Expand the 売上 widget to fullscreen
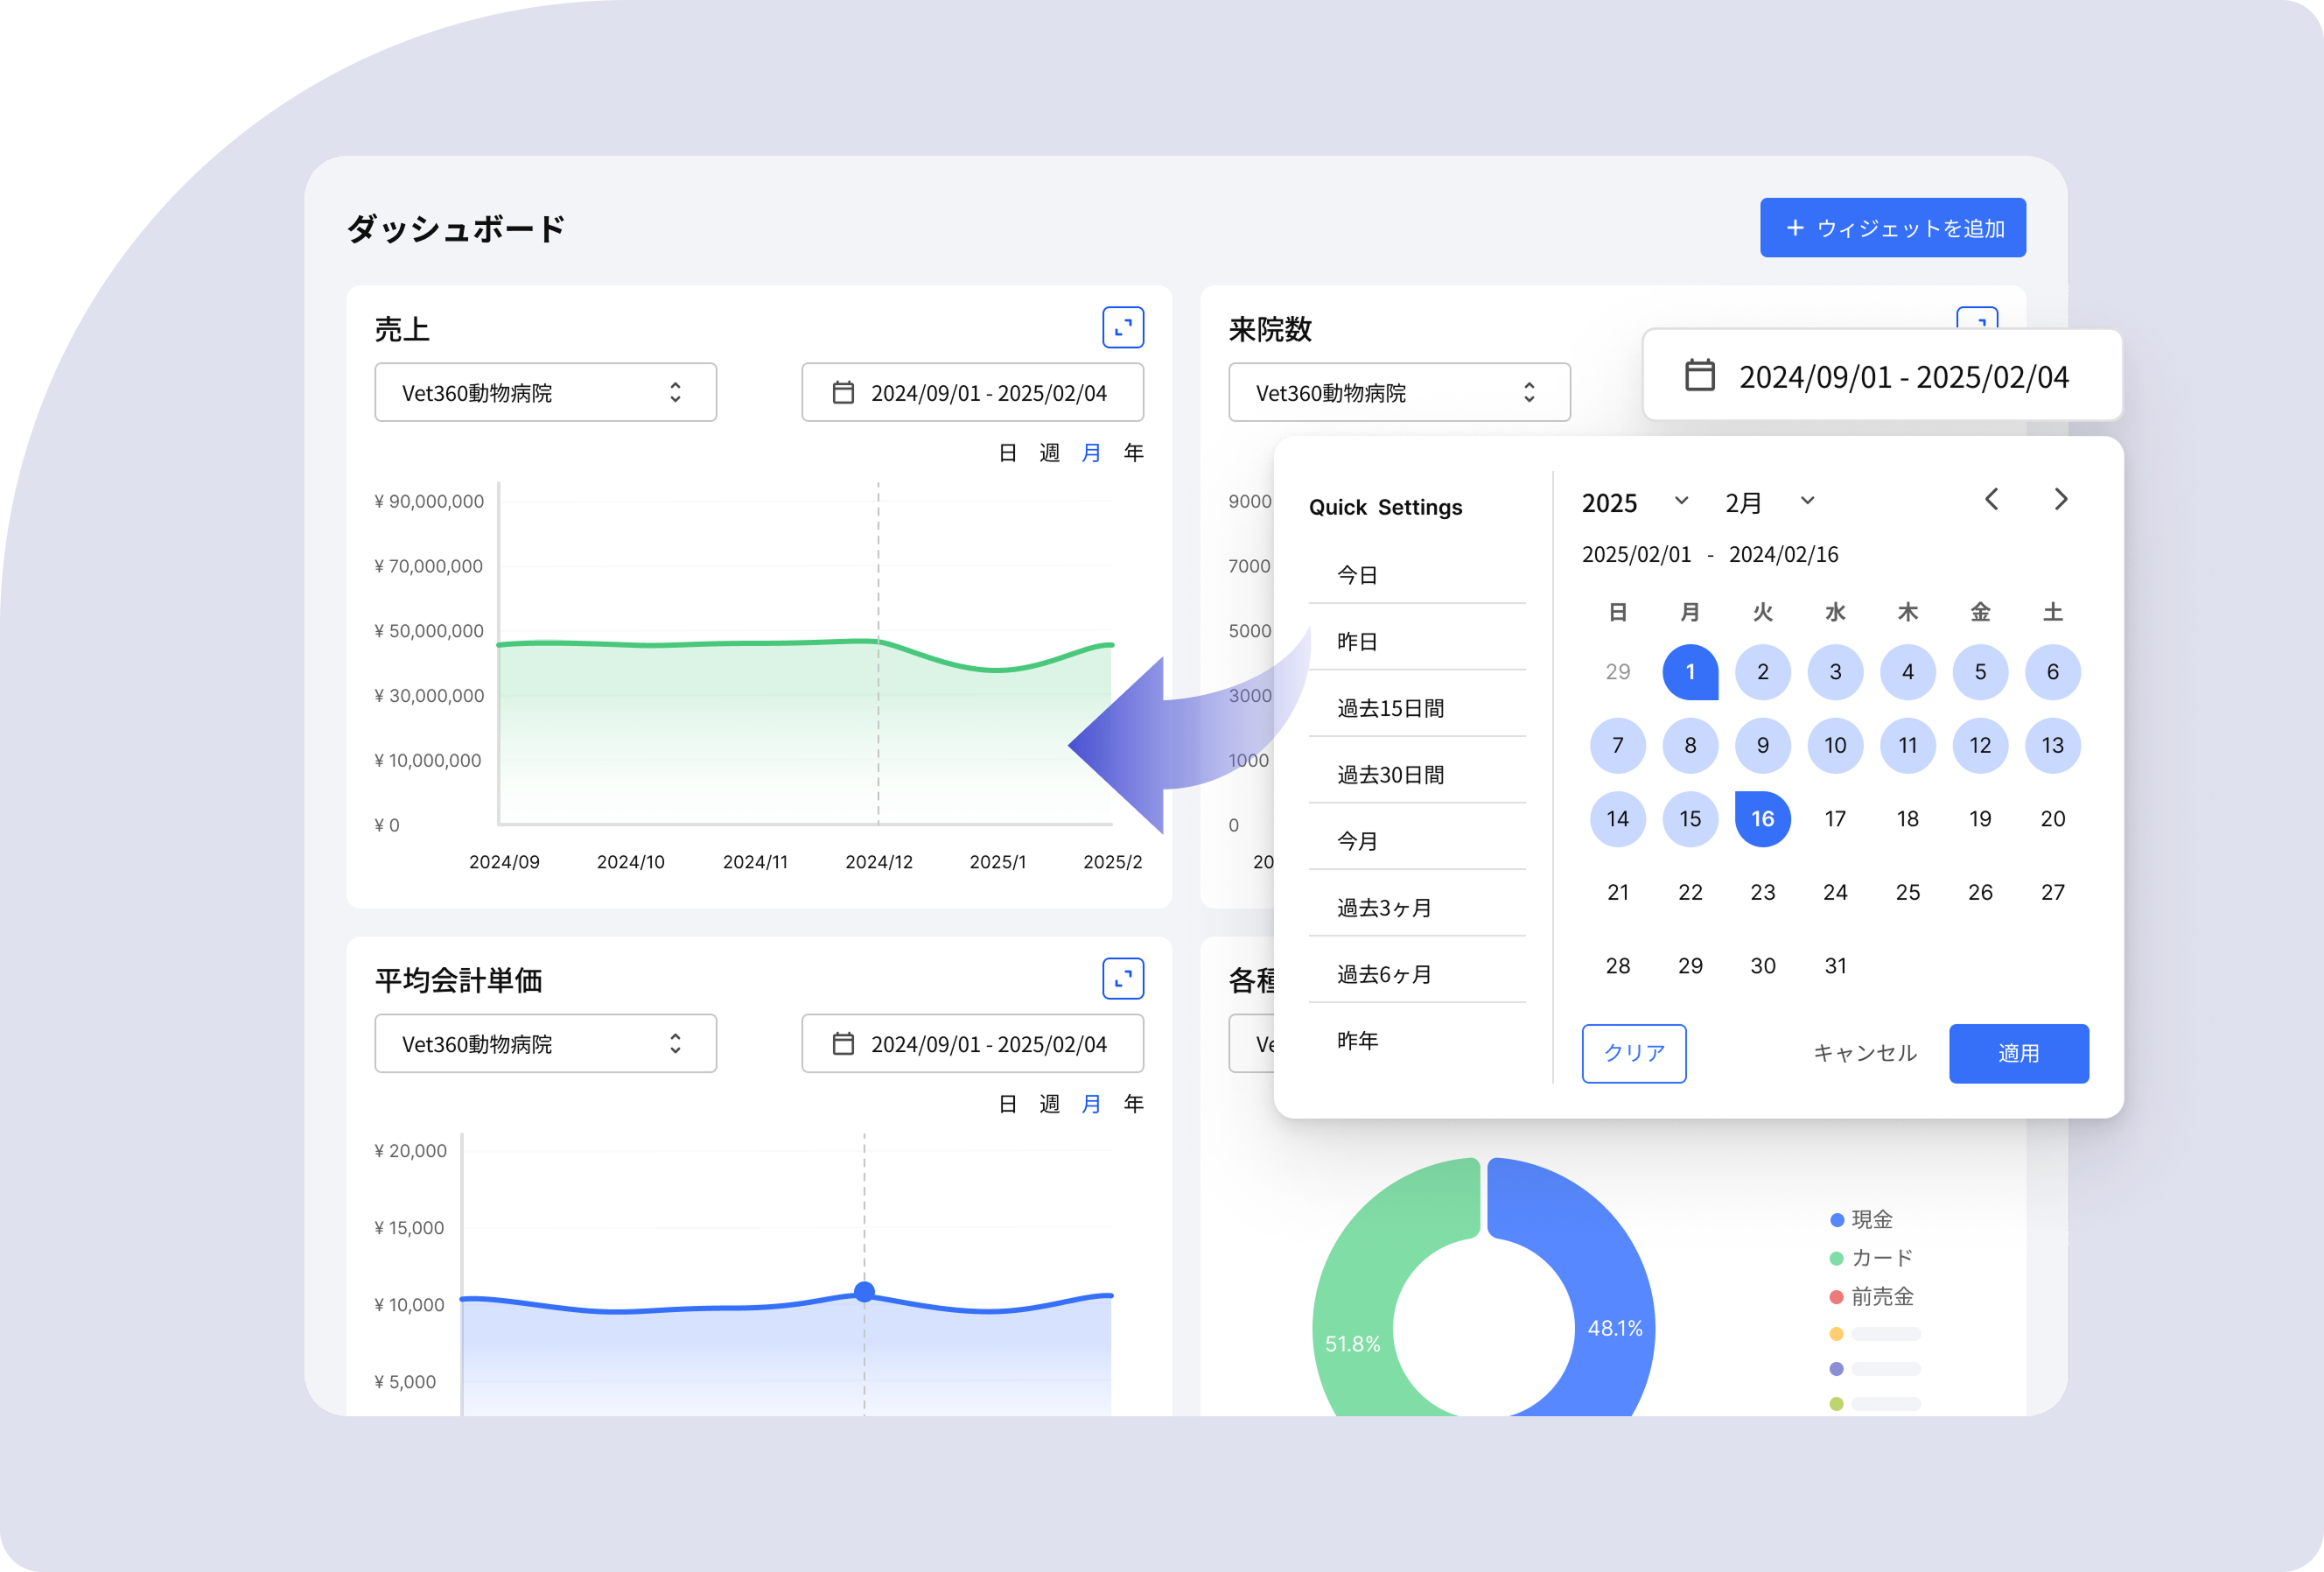The image size is (2324, 1572). pyautogui.click(x=1123, y=327)
